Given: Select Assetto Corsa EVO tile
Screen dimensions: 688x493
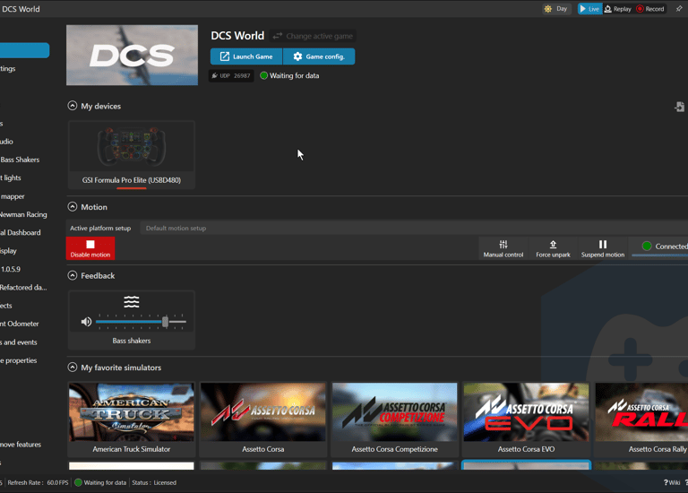Looking at the screenshot, I should tap(526, 419).
